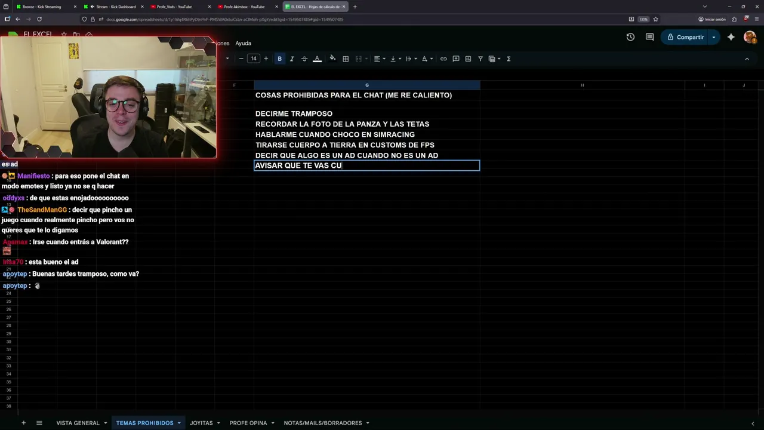Expand PROFE OPINA tab dropdown arrow
Screen dimensions: 764x430
coord(273,423)
